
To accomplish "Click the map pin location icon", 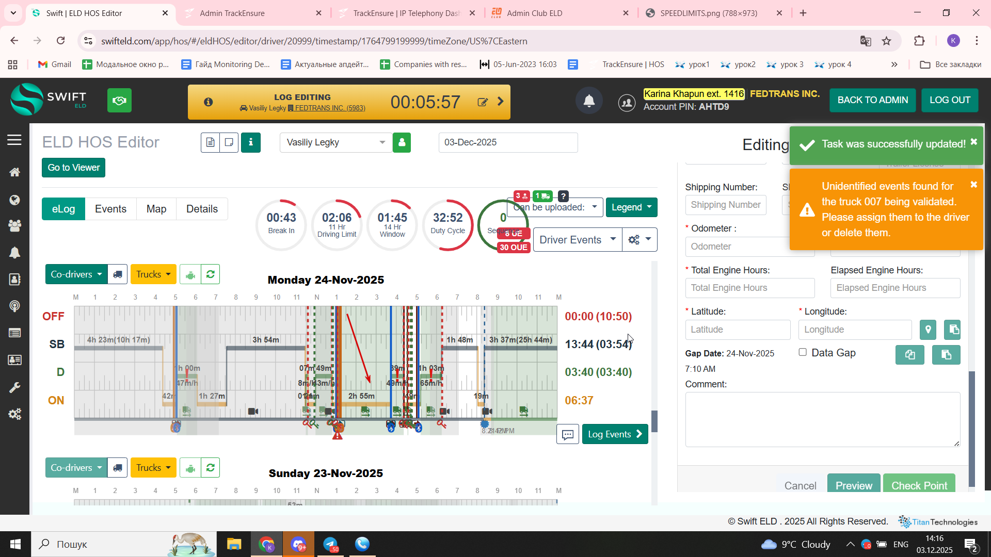I will pos(928,330).
